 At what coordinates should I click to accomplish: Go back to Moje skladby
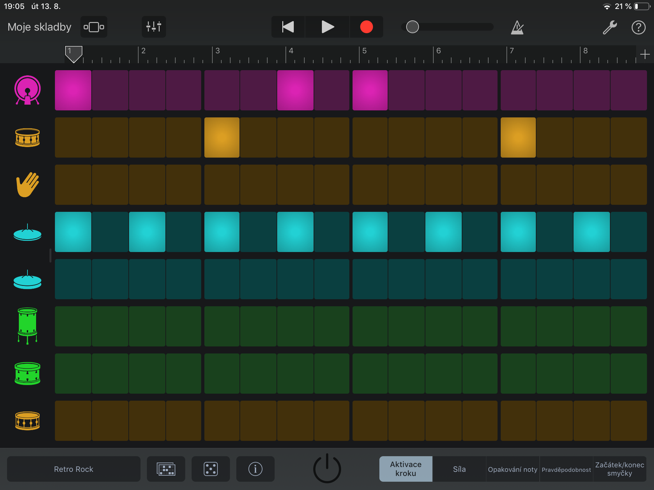[39, 27]
